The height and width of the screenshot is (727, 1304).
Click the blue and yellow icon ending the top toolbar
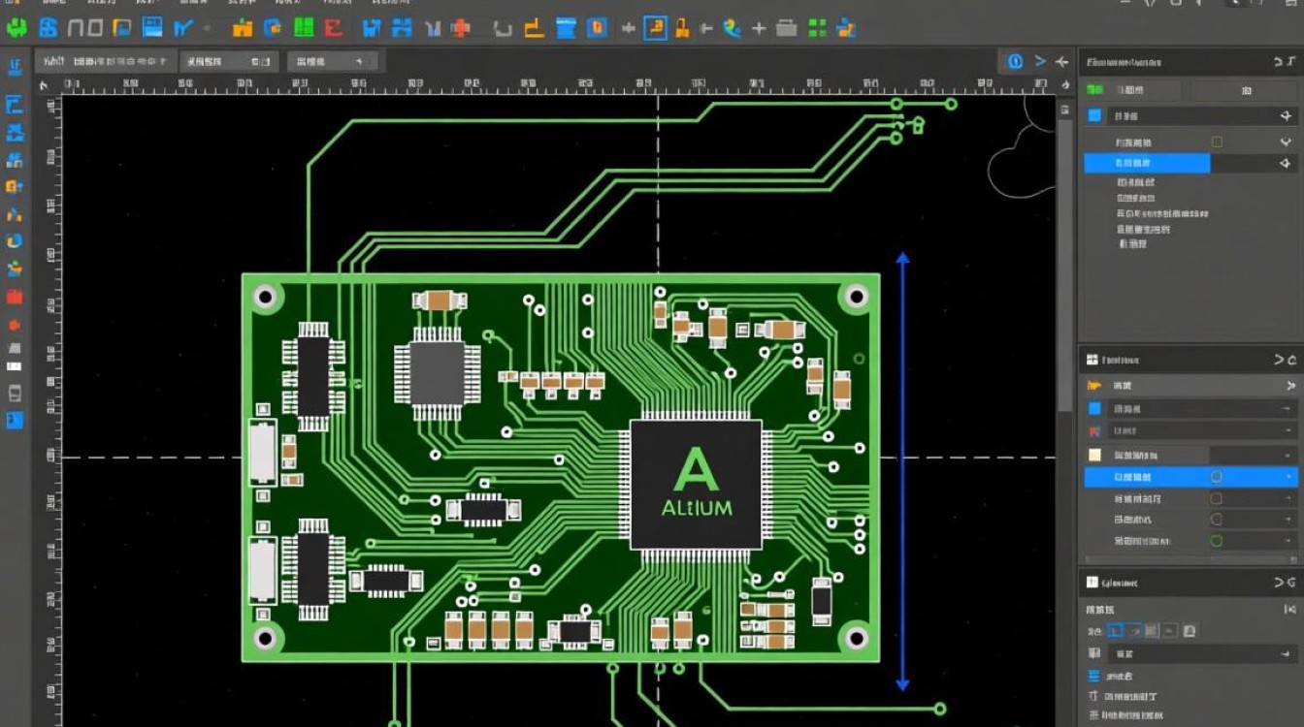(x=848, y=29)
